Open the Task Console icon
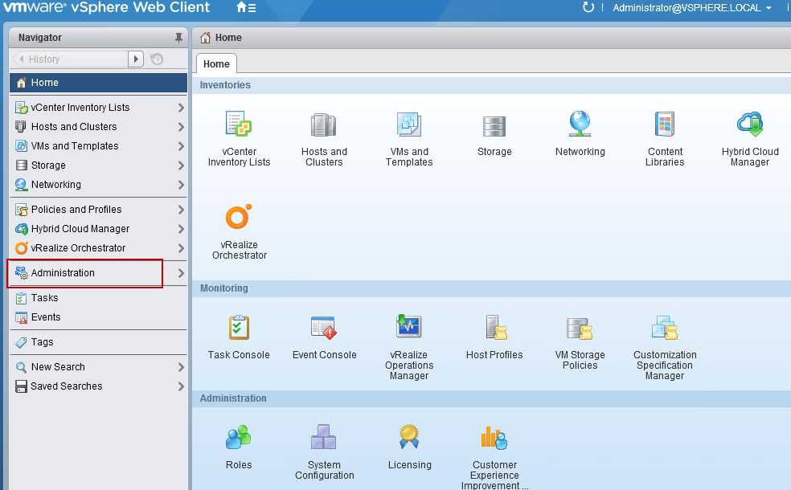Image resolution: width=791 pixels, height=490 pixels. [x=239, y=328]
